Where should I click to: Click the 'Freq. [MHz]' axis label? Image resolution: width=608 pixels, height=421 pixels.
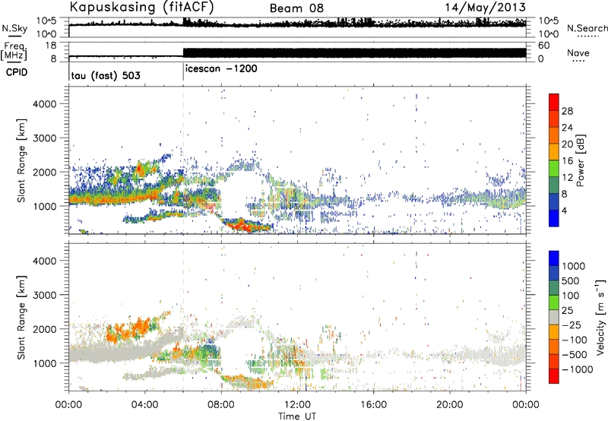point(14,51)
